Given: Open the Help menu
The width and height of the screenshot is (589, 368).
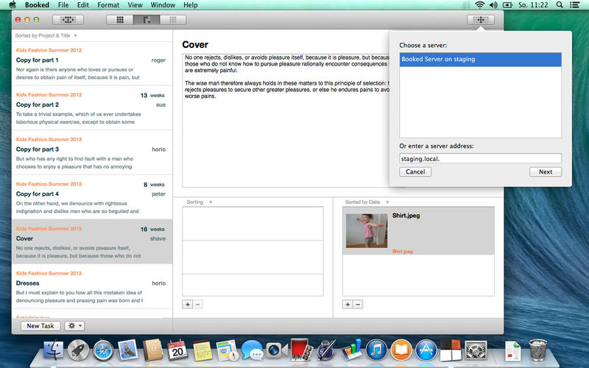Looking at the screenshot, I should coord(191,5).
